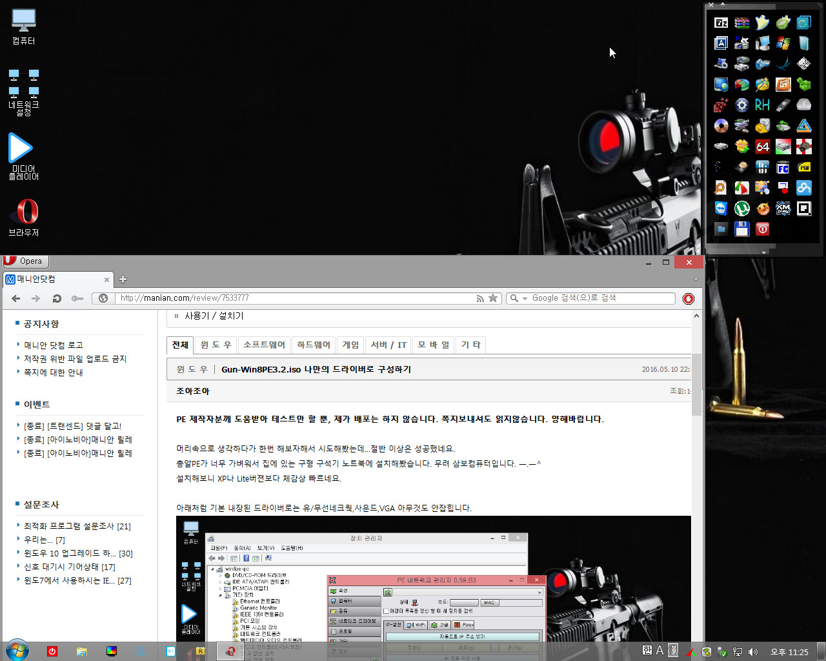This screenshot has height=661, width=826.
Task: Open the CD disc icon in launcher
Action: tap(721, 125)
